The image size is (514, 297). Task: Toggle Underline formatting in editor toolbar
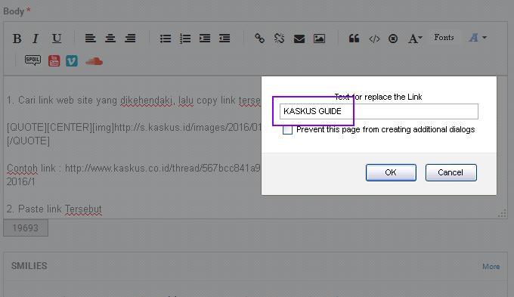coord(57,39)
